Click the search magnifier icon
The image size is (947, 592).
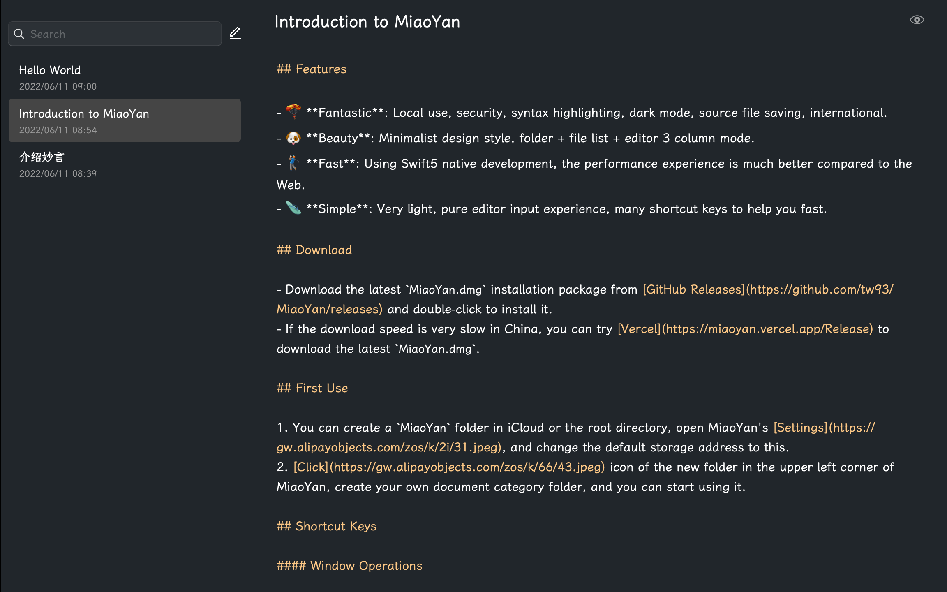(19, 34)
